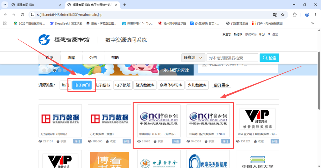The image size is (321, 168).
Task: Select the 少儿数据库 resource type
Action: (x=197, y=85)
